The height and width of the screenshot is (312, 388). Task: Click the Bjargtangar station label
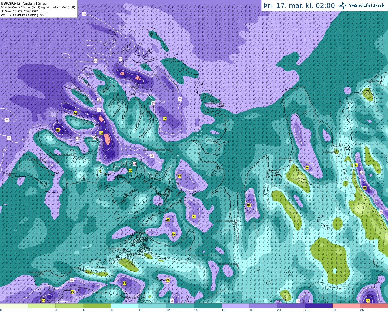(x=10, y=174)
